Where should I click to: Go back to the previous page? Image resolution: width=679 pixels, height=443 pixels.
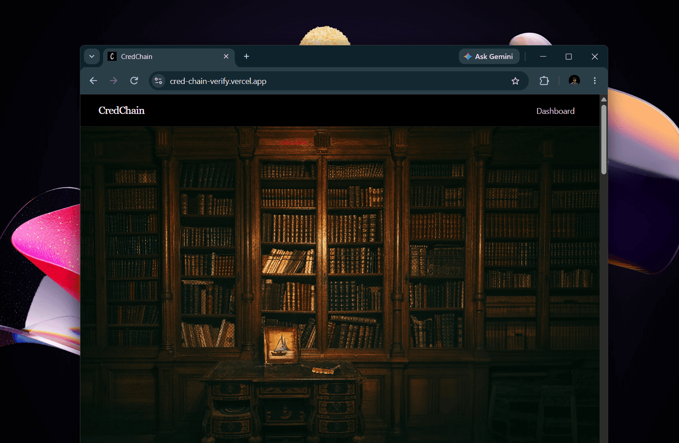[x=93, y=81]
